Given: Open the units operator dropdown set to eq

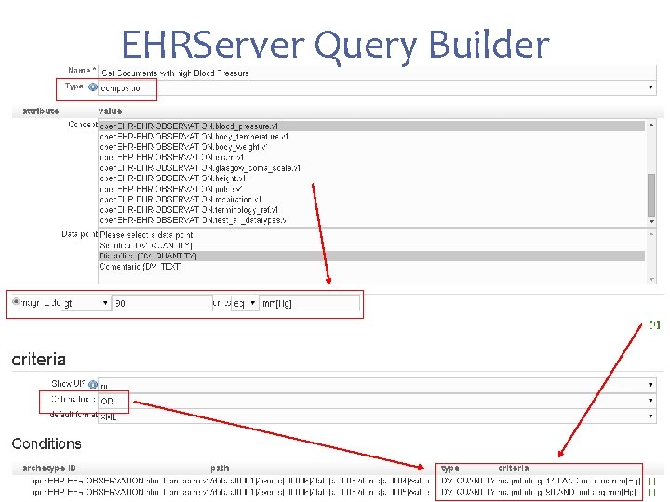Looking at the screenshot, I should [x=245, y=303].
